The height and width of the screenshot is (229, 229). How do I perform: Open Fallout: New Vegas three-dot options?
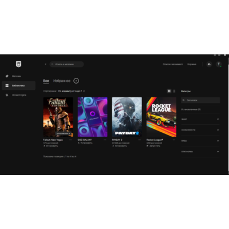tap(70, 140)
